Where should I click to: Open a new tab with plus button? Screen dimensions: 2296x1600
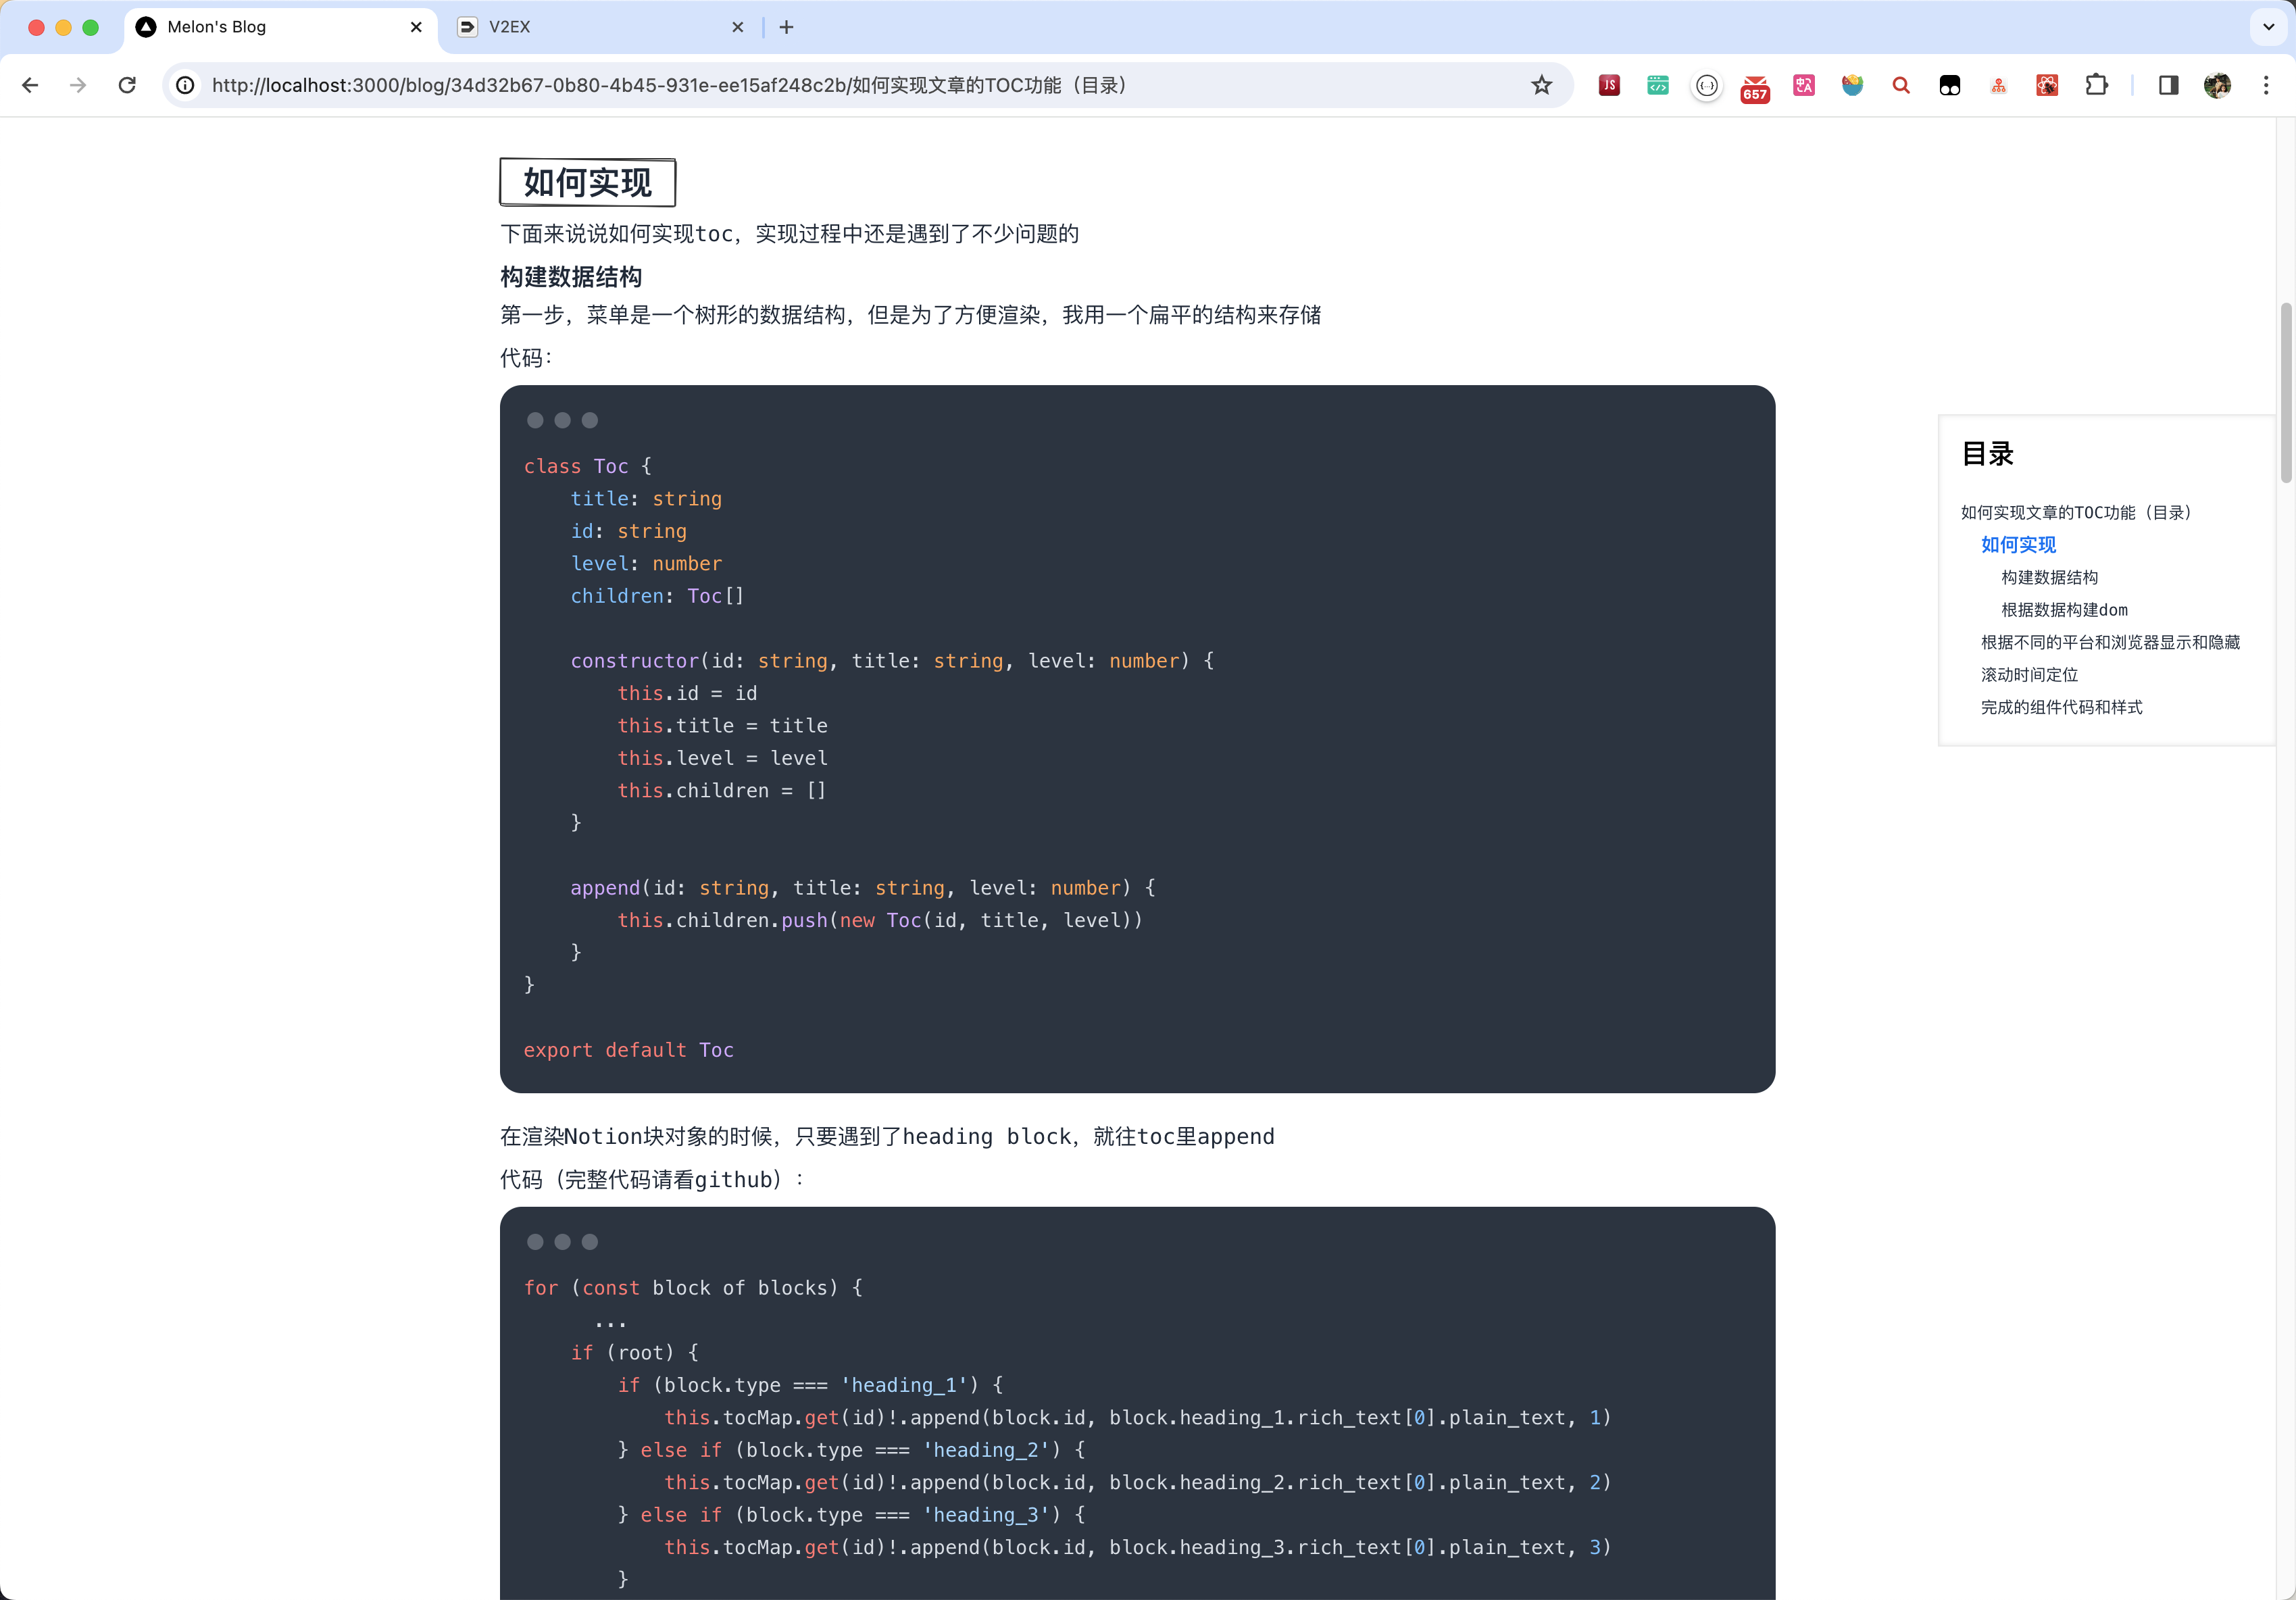(x=786, y=27)
